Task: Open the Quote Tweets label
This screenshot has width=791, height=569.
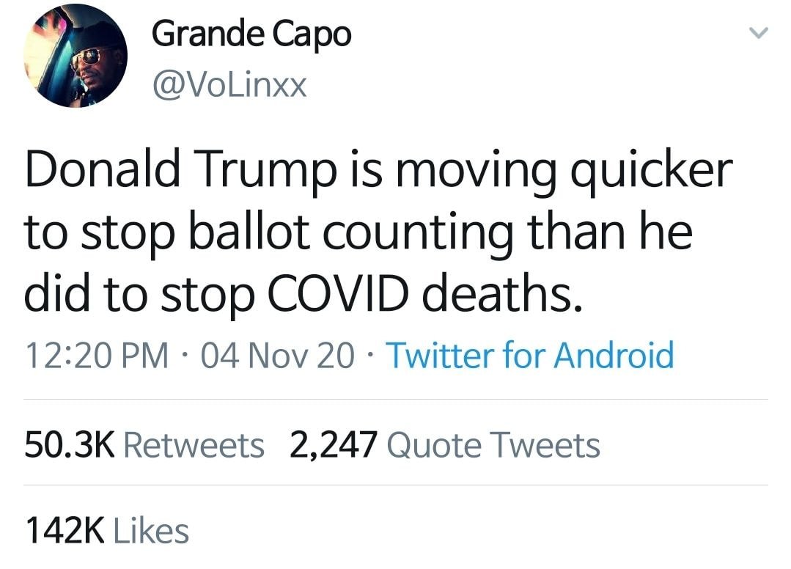Action: 492,445
